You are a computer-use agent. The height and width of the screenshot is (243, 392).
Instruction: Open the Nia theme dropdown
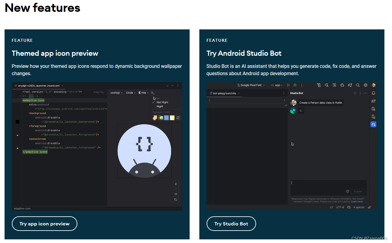click(x=144, y=93)
